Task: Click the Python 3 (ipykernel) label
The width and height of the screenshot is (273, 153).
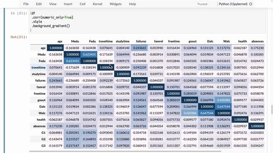Action: (233, 4)
